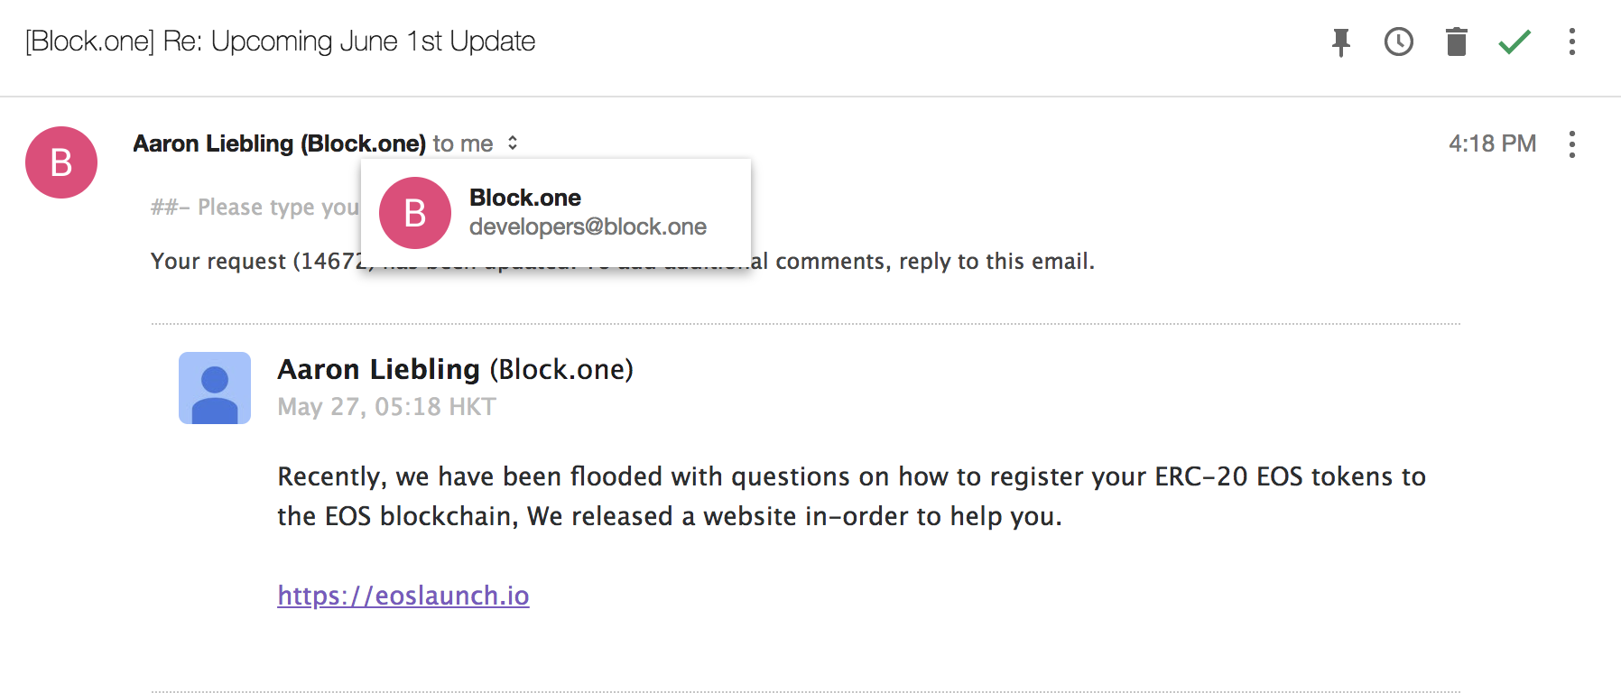The height and width of the screenshot is (693, 1621).
Task: Open message options beside the 4:18 PM time
Action: 1572,144
